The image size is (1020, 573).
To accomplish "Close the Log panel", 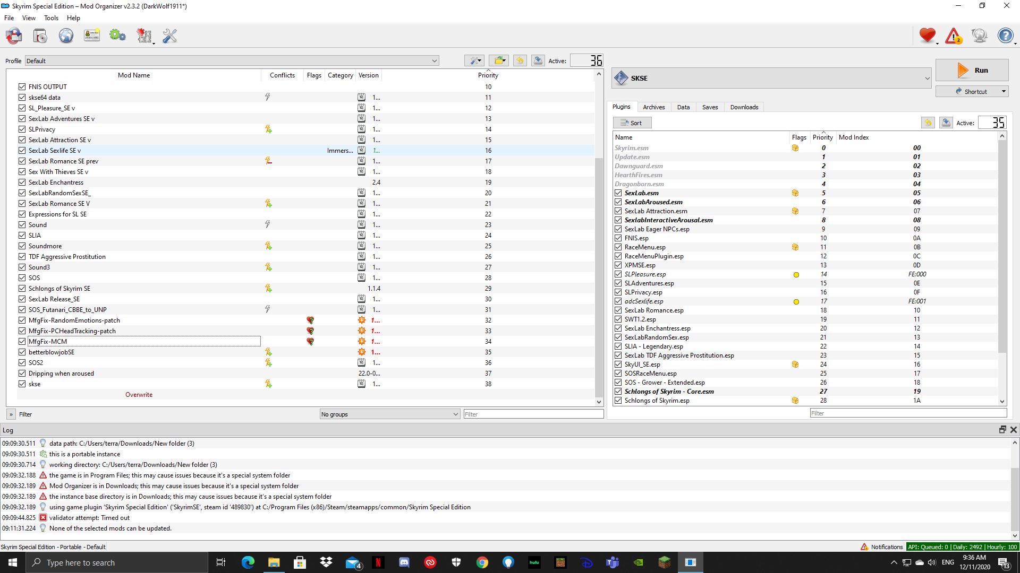I will pos(1014,430).
